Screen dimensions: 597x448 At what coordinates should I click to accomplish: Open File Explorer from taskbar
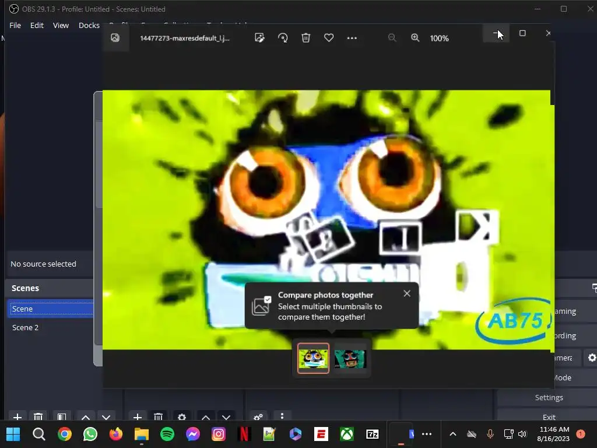click(x=142, y=434)
